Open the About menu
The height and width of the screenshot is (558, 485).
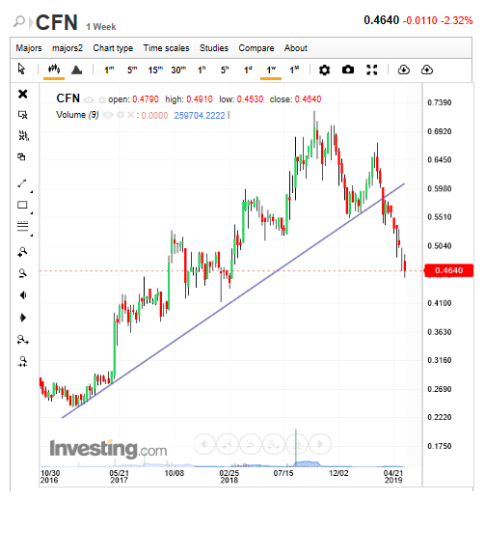tap(296, 48)
